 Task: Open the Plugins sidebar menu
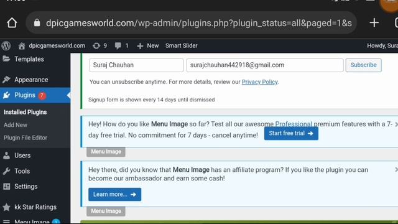click(25, 95)
